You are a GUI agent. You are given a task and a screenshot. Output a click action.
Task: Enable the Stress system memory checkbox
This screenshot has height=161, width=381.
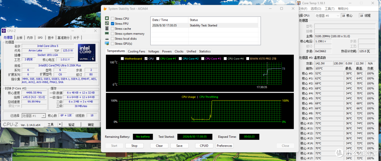point(113,34)
